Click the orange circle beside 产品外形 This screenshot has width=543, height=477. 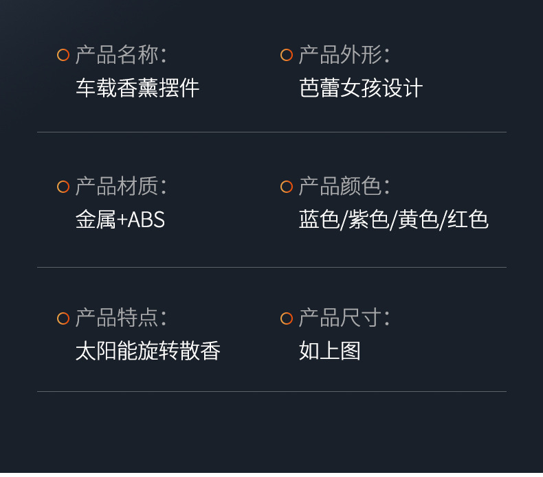(287, 55)
